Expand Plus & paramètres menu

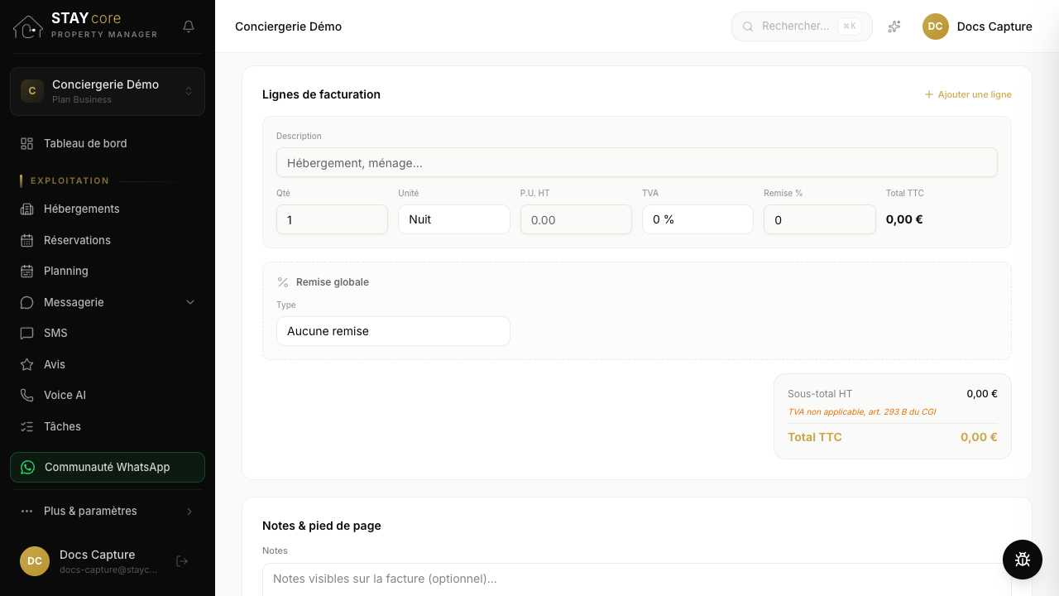(108, 511)
